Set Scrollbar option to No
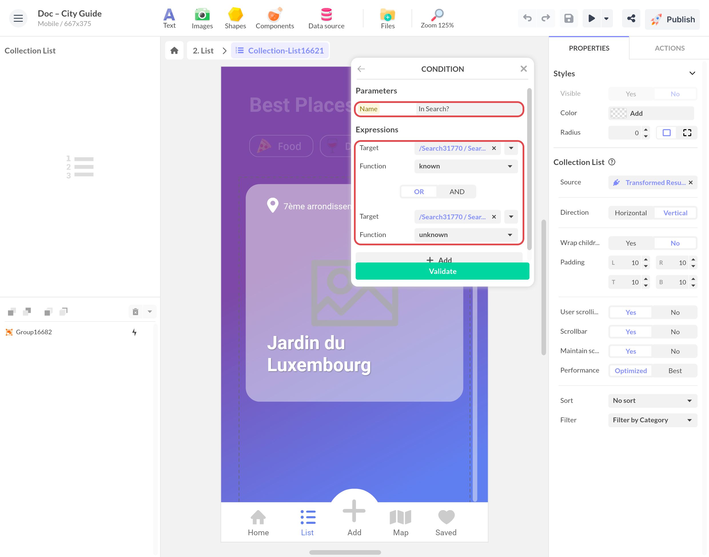This screenshot has height=557, width=709. [x=675, y=332]
